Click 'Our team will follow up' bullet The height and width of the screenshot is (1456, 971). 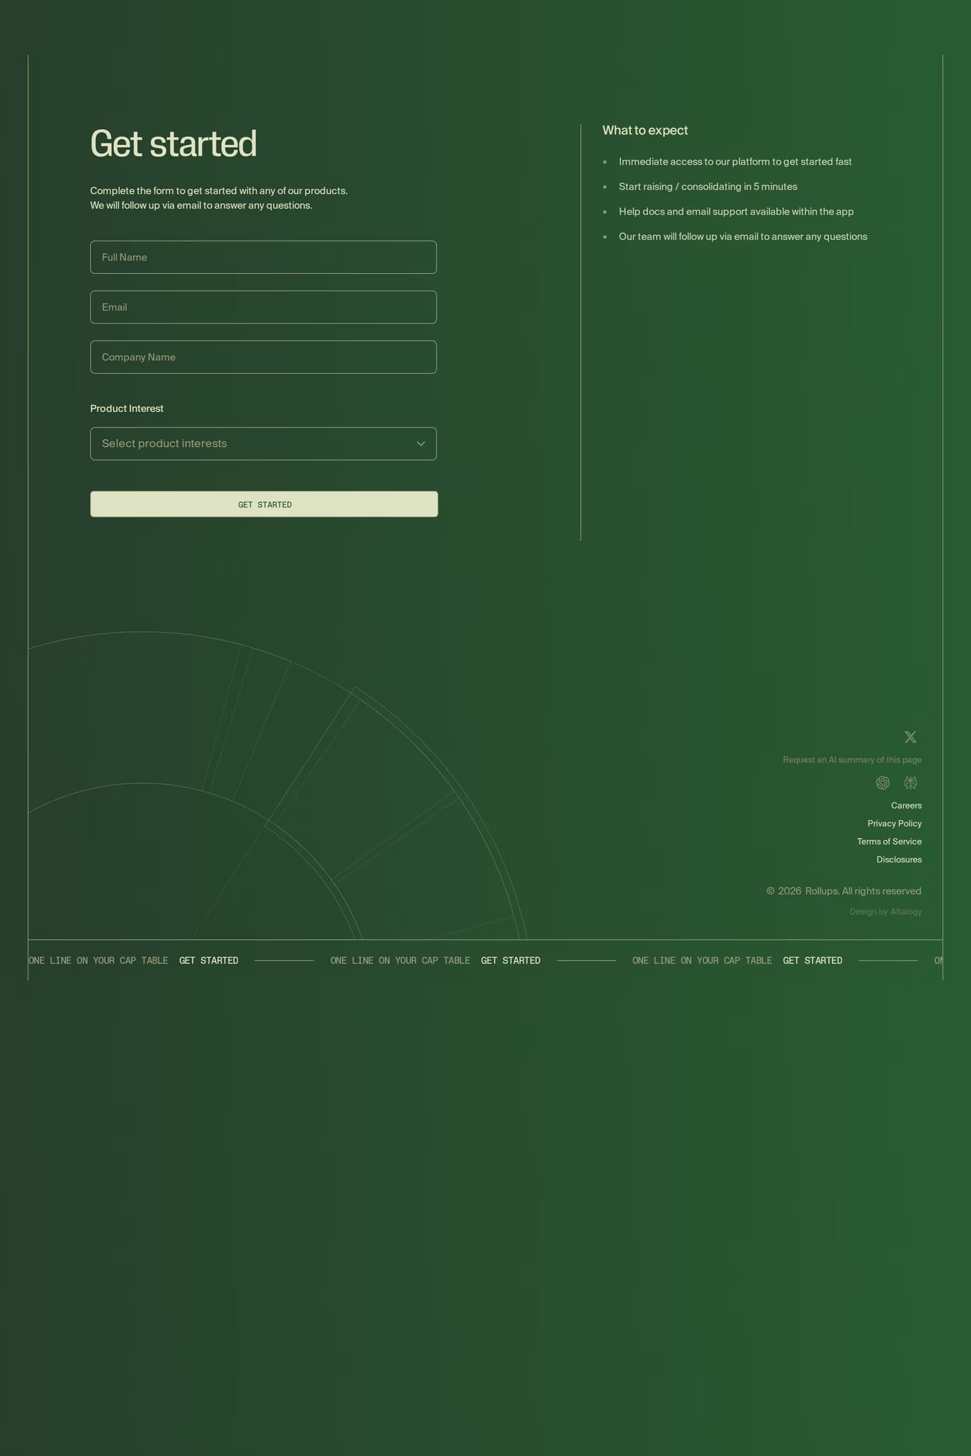[x=743, y=236]
